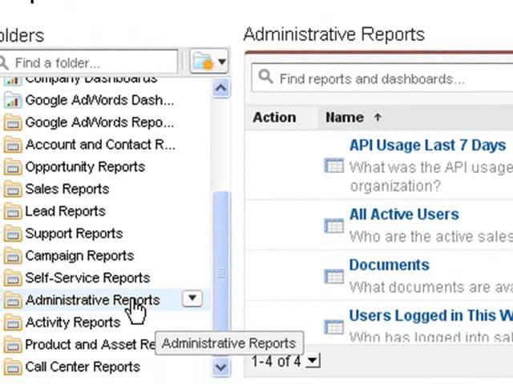Select the Opportunity Reports folder
The height and width of the screenshot is (384, 513).
point(85,167)
